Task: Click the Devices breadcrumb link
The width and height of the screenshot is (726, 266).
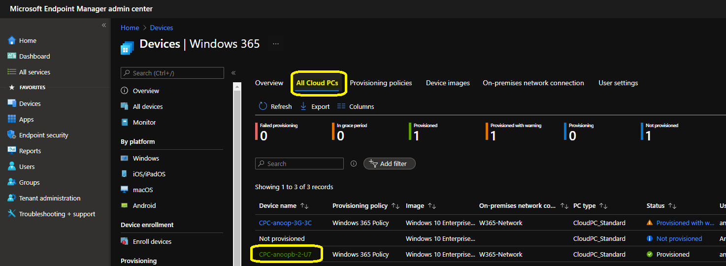Action: point(162,28)
